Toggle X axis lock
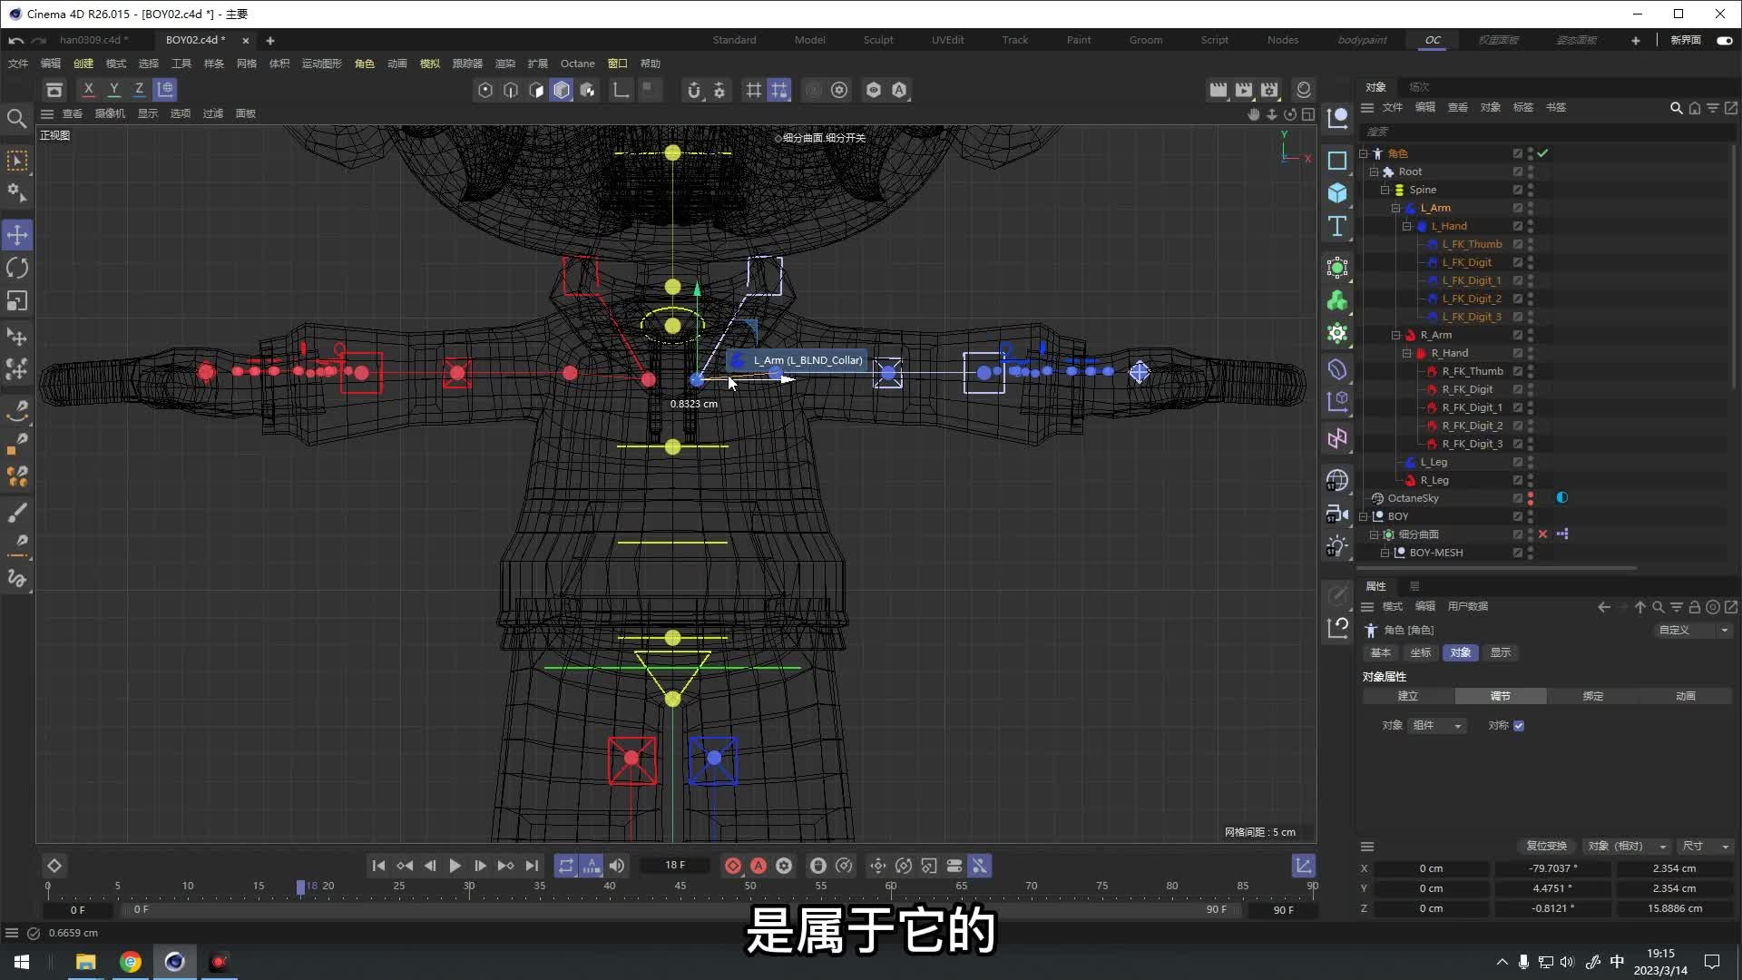This screenshot has width=1742, height=980. (88, 90)
